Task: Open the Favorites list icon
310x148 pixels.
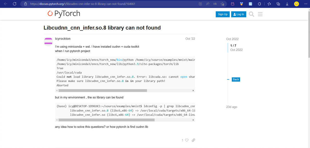Action: (269, 4)
